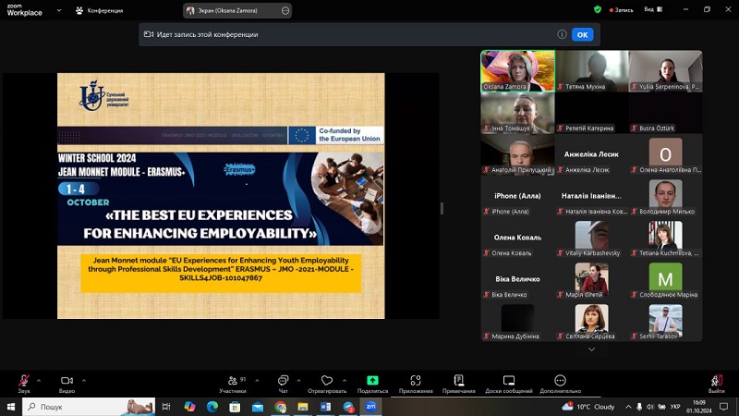Open Google Chrome from the taskbar

[281, 407]
